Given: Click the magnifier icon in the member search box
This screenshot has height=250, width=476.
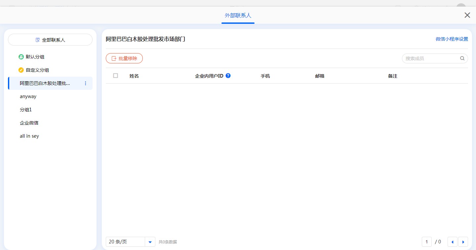Looking at the screenshot, I should tap(462, 58).
